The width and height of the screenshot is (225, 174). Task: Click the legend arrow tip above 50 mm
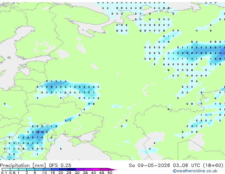tap(112, 169)
